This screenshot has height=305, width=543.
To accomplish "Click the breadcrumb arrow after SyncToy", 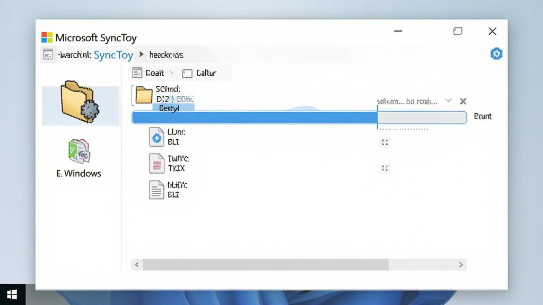I will pyautogui.click(x=141, y=55).
